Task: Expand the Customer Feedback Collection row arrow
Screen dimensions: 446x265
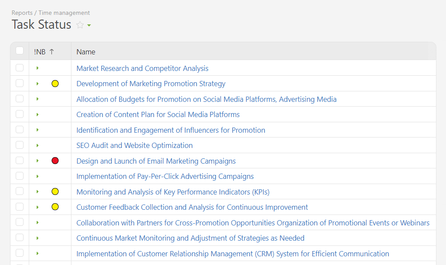Action: click(37, 207)
